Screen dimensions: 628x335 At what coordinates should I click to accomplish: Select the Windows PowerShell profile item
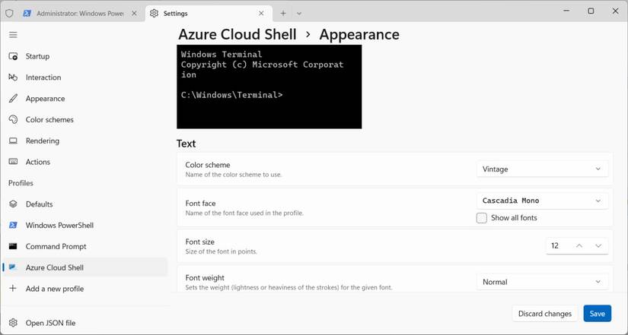click(59, 226)
